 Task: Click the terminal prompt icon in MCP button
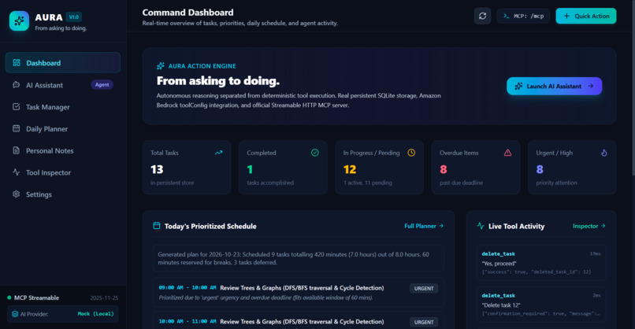507,16
